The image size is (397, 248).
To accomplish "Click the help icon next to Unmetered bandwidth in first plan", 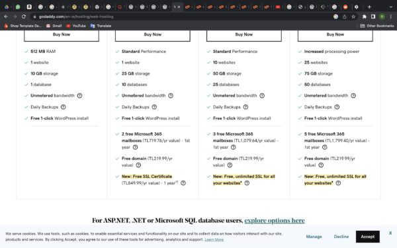I will (79, 96).
